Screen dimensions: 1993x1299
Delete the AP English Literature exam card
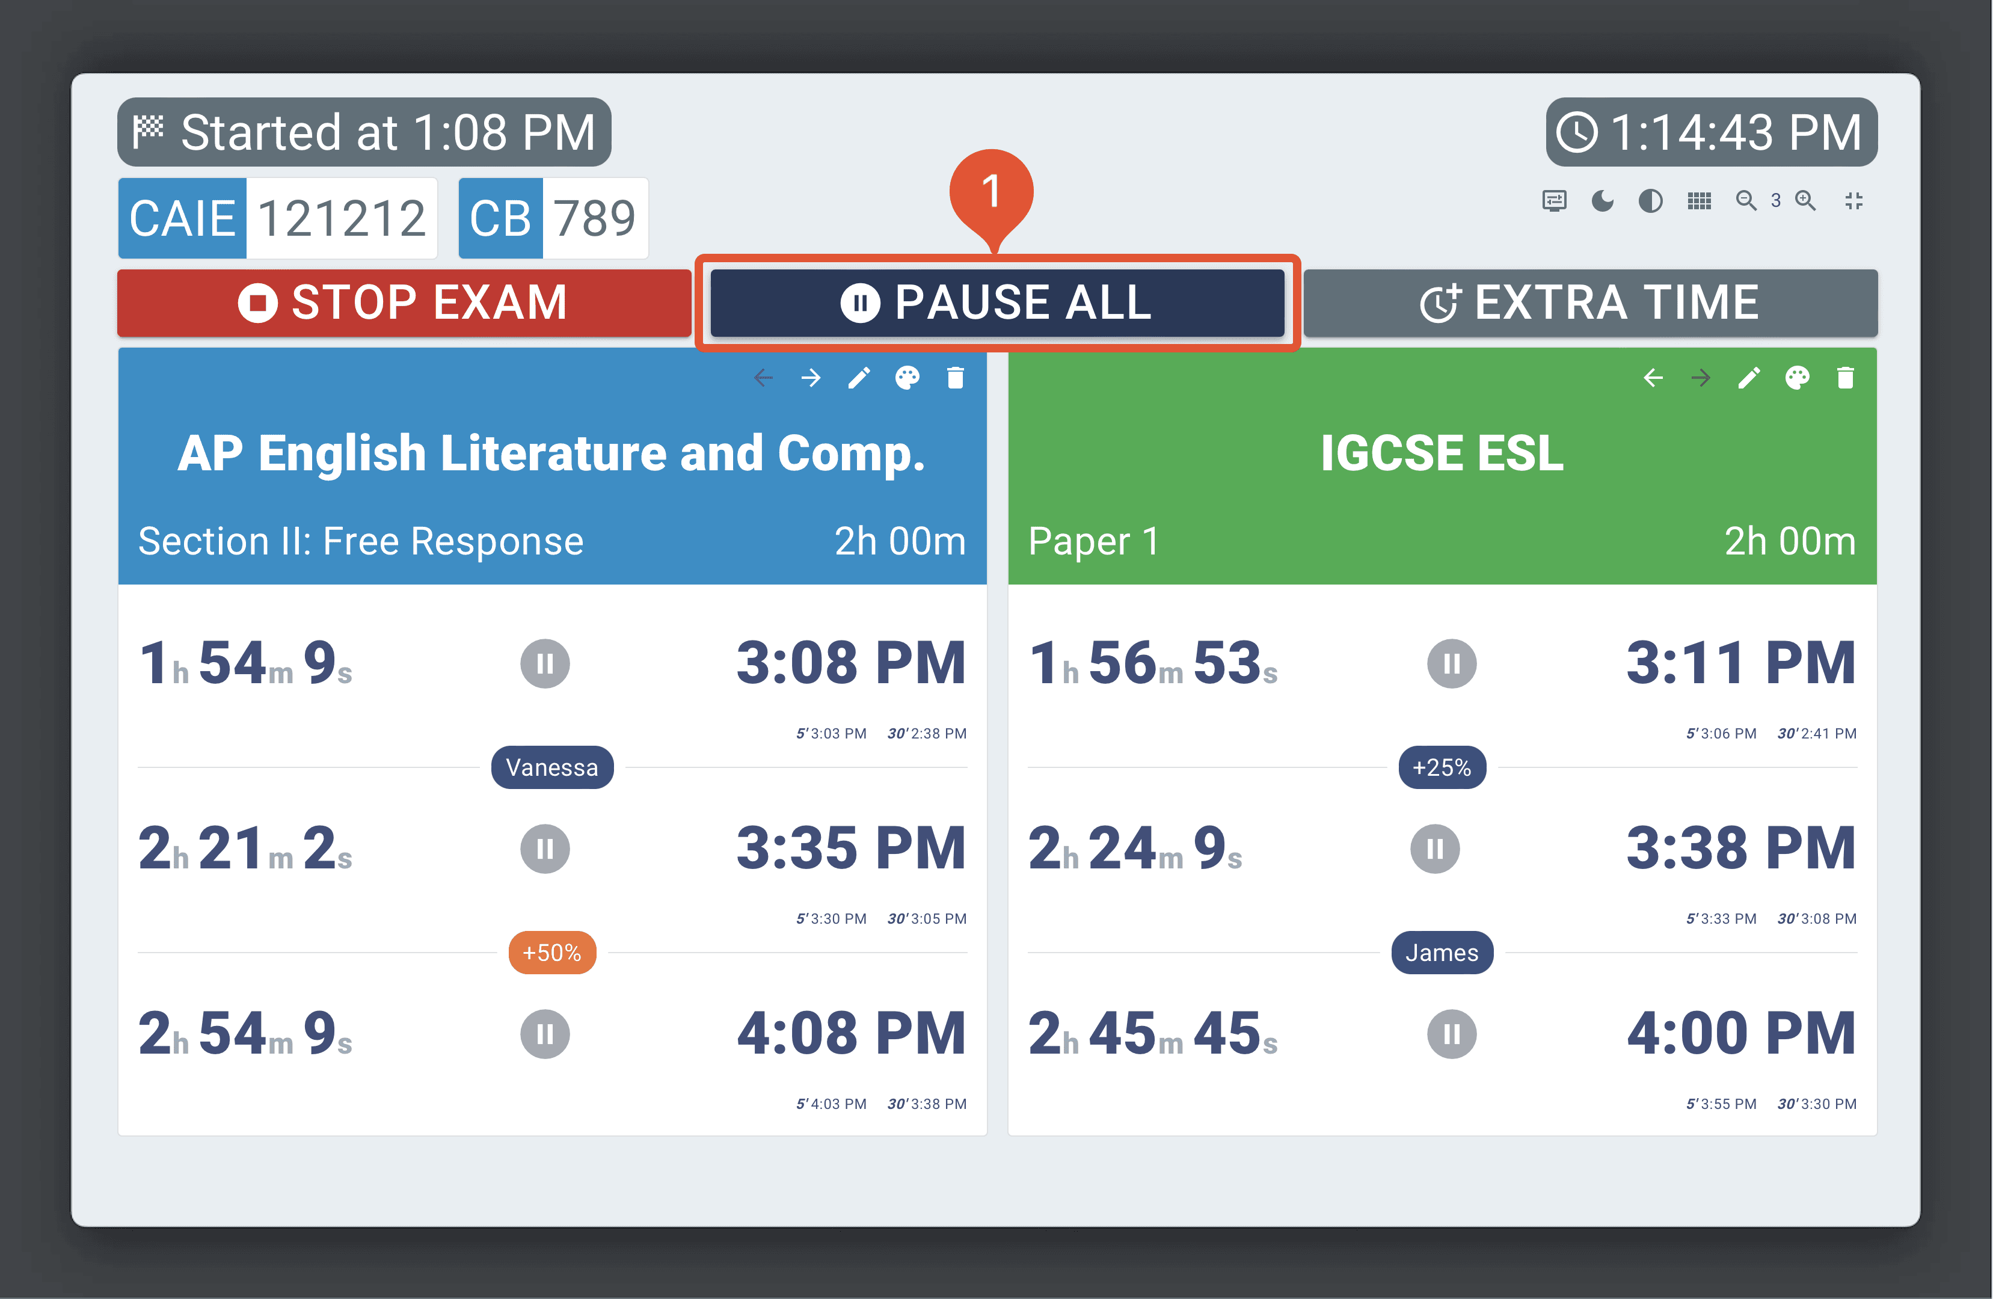pyautogui.click(x=956, y=378)
